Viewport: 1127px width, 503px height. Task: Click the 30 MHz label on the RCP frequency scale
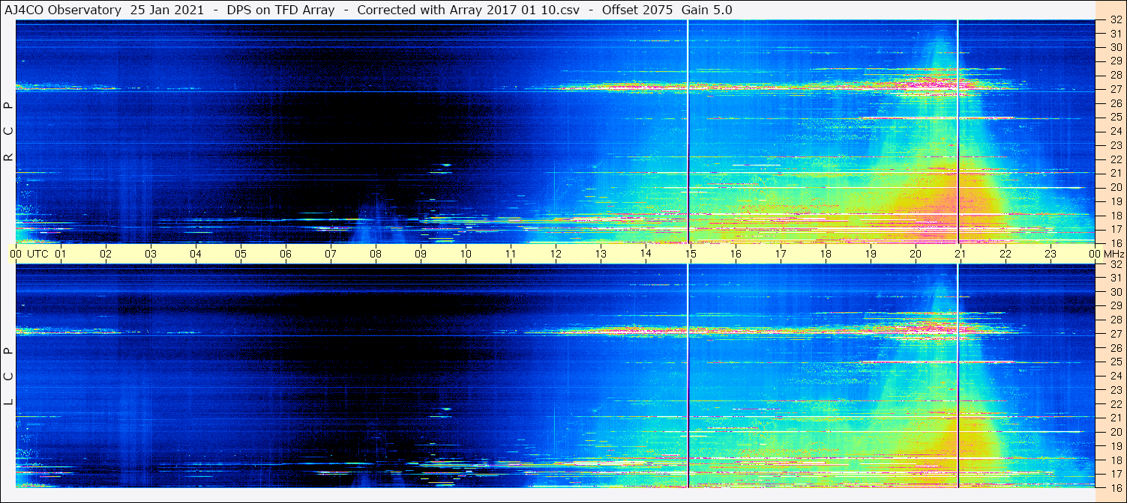1116,47
